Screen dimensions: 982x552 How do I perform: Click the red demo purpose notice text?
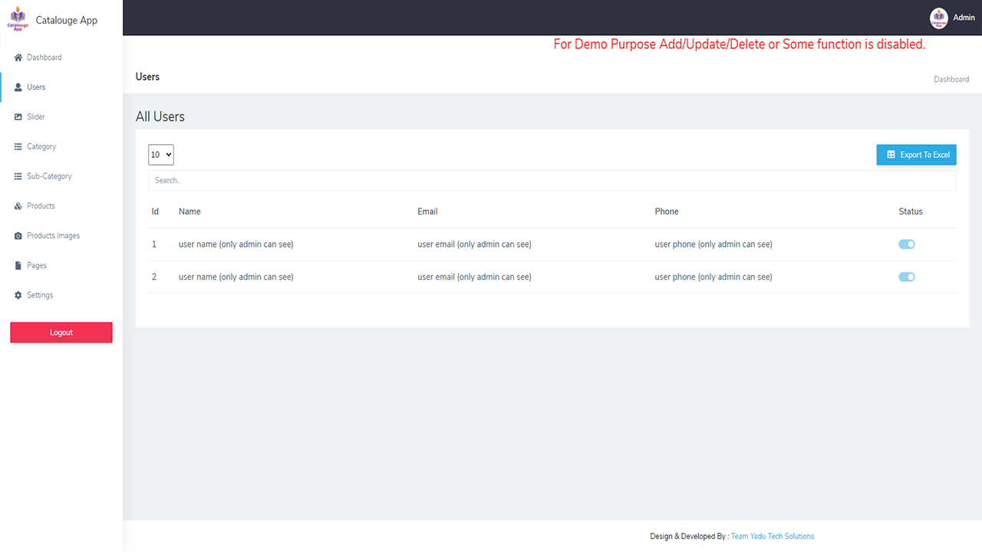[x=740, y=44]
